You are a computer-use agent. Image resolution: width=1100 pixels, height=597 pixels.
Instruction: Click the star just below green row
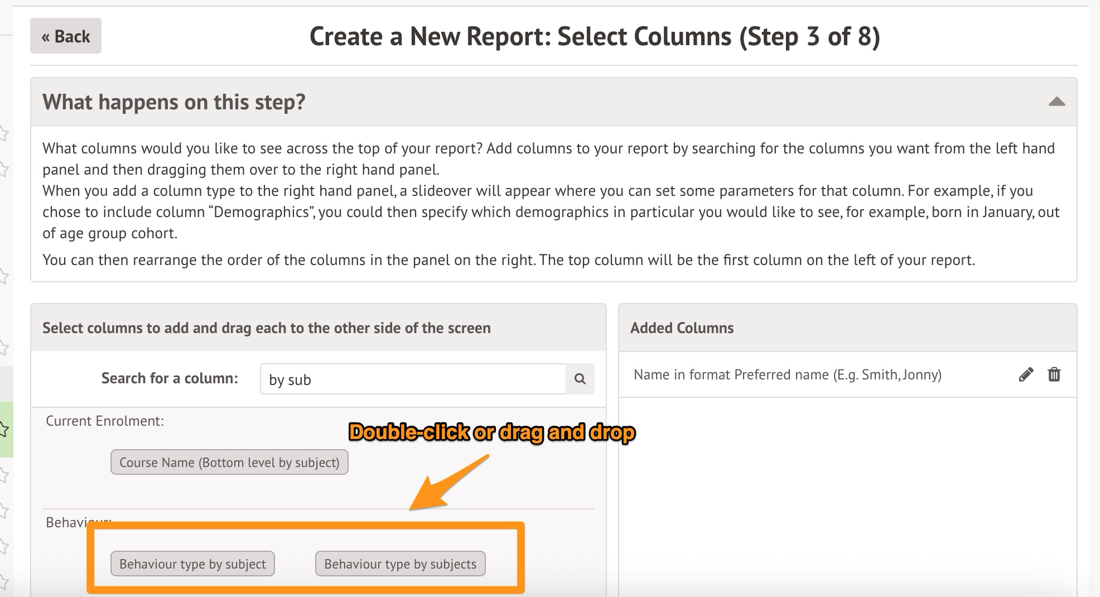pyautogui.click(x=4, y=475)
